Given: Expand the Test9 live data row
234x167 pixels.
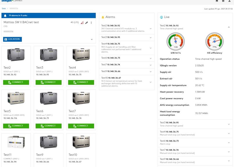Looking at the screenshot, I should tap(229, 161).
